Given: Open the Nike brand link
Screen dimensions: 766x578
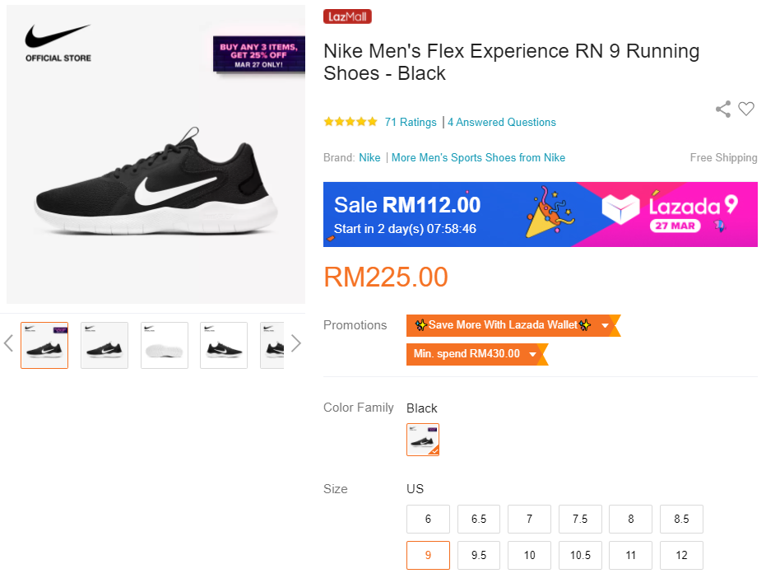Looking at the screenshot, I should point(369,157).
